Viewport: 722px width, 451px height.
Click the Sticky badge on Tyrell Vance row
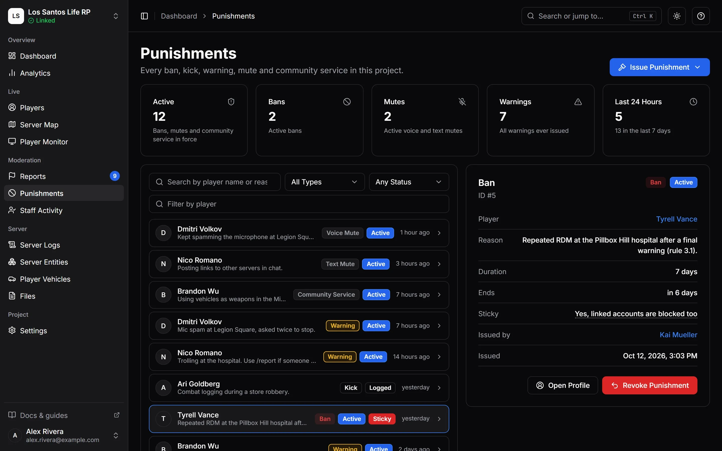382,419
